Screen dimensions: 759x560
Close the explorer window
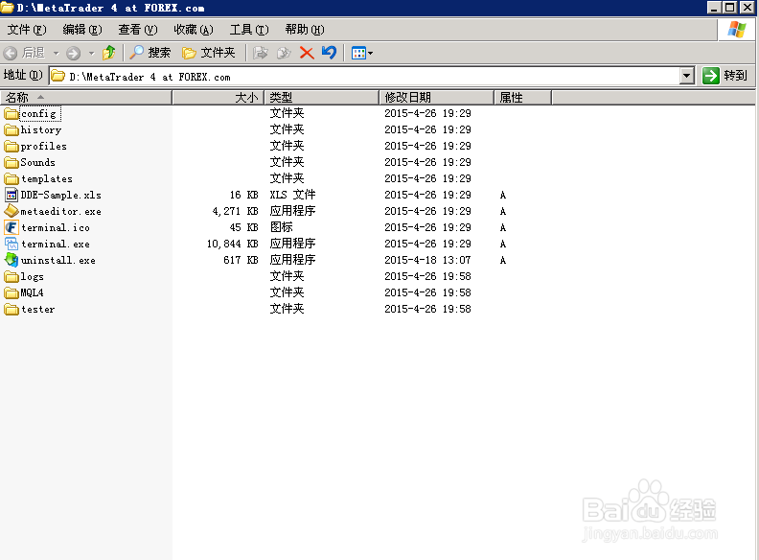[x=747, y=8]
